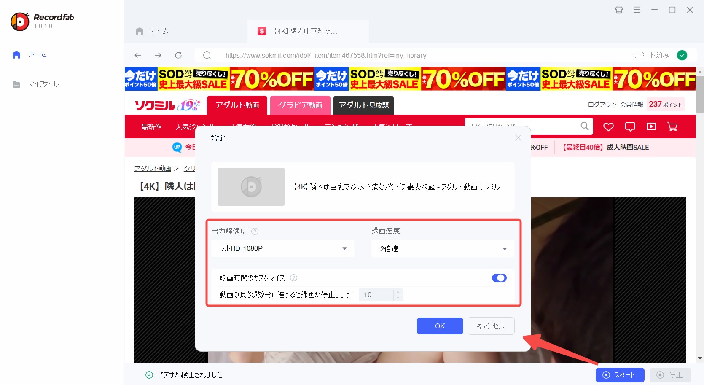
Task: Click the 成人映画SALE banner link
Action: pyautogui.click(x=606, y=147)
